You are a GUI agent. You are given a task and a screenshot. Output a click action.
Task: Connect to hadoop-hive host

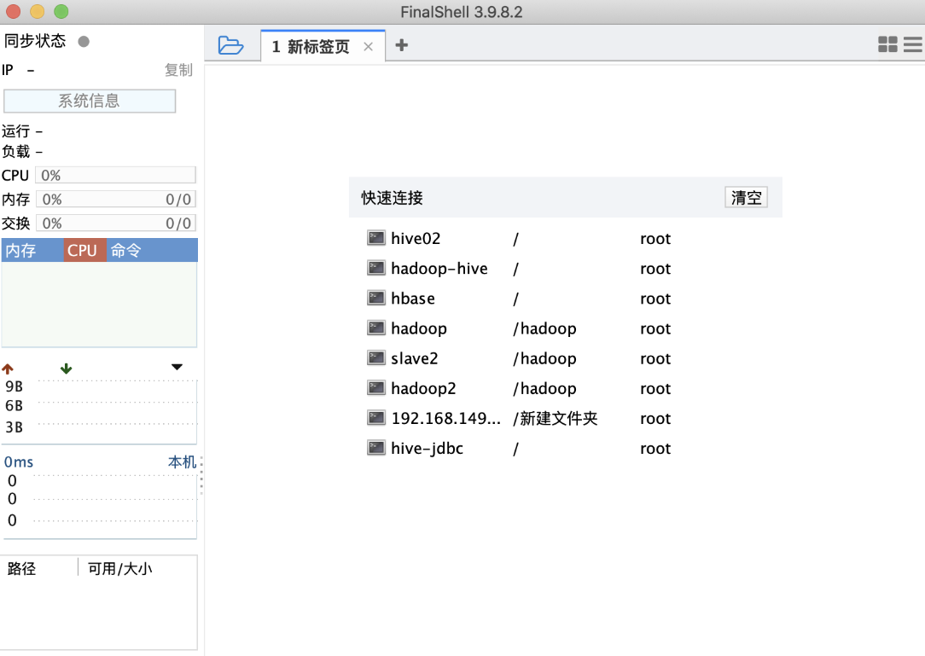click(x=439, y=269)
